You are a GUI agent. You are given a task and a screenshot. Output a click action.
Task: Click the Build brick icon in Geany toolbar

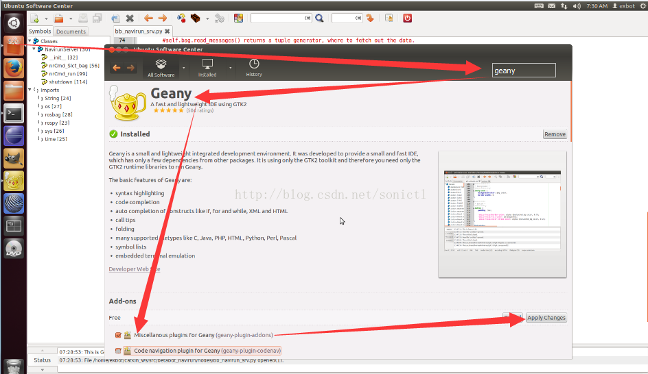click(196, 18)
